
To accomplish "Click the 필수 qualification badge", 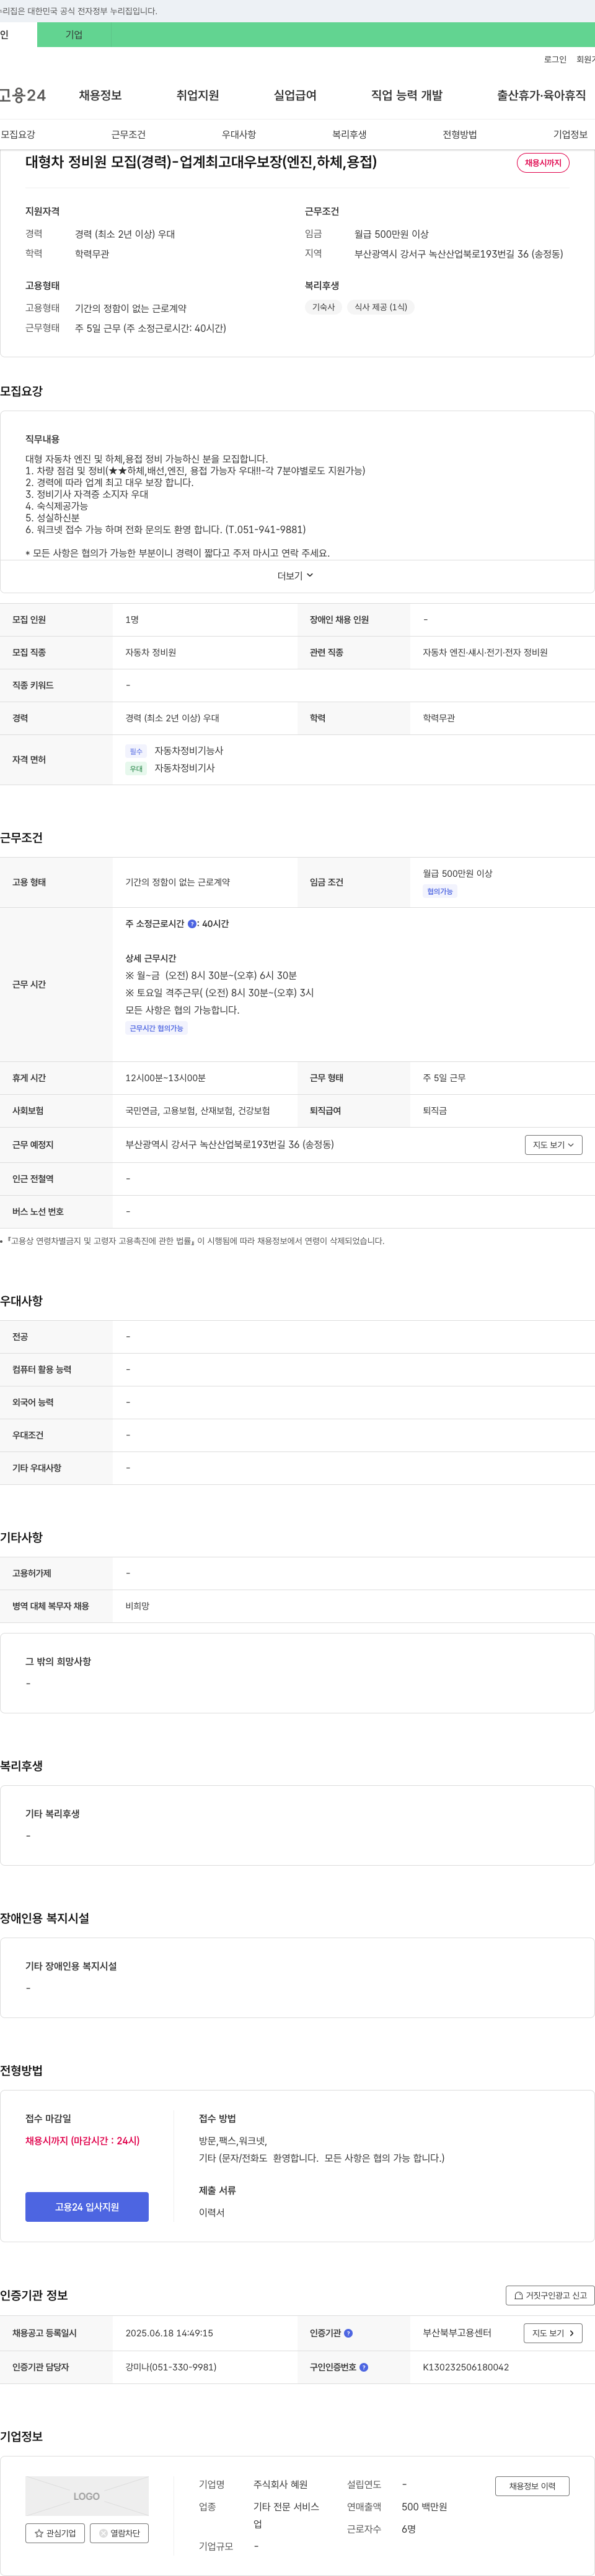I will point(136,751).
